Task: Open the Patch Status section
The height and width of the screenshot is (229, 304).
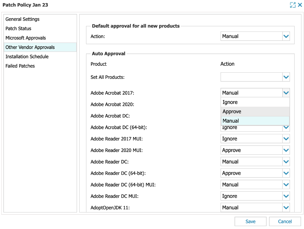Action: 18,29
